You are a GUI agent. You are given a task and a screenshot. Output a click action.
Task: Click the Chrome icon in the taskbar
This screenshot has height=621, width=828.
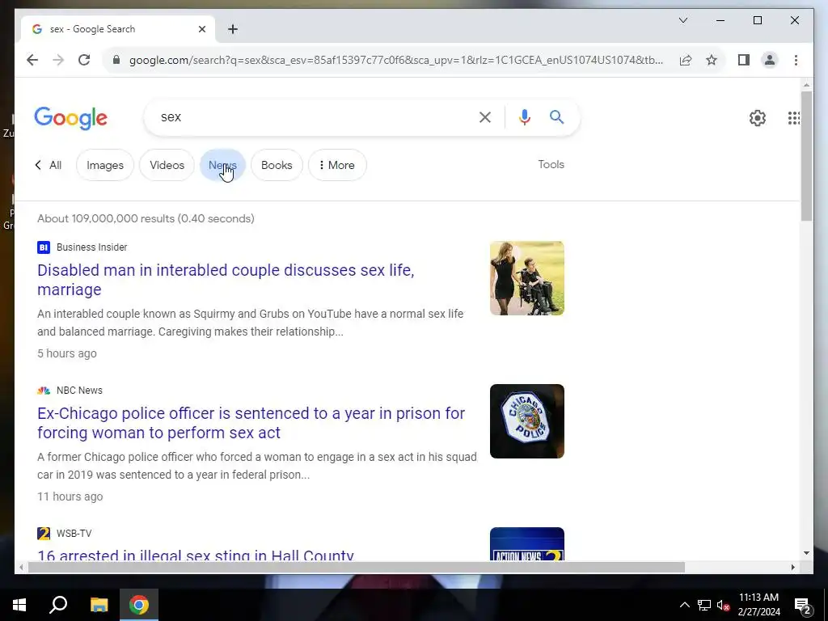pyautogui.click(x=139, y=605)
